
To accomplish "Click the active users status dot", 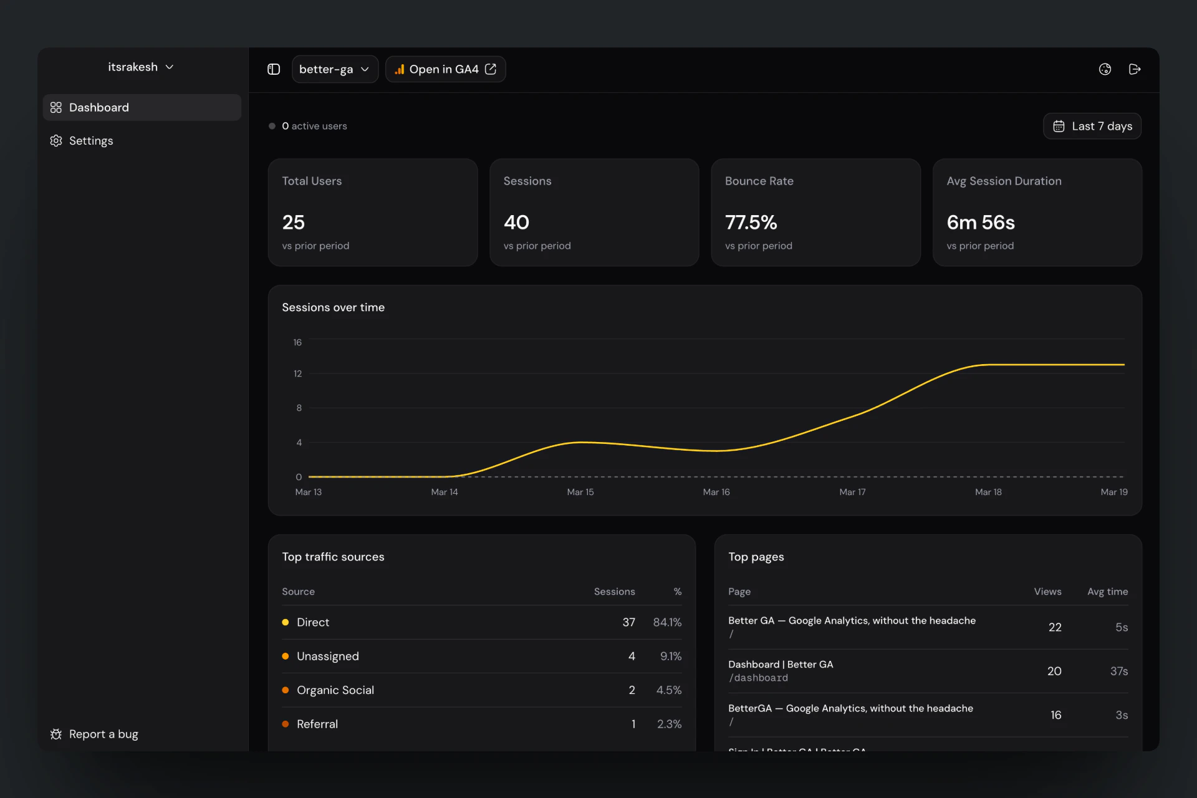I will click(x=272, y=126).
